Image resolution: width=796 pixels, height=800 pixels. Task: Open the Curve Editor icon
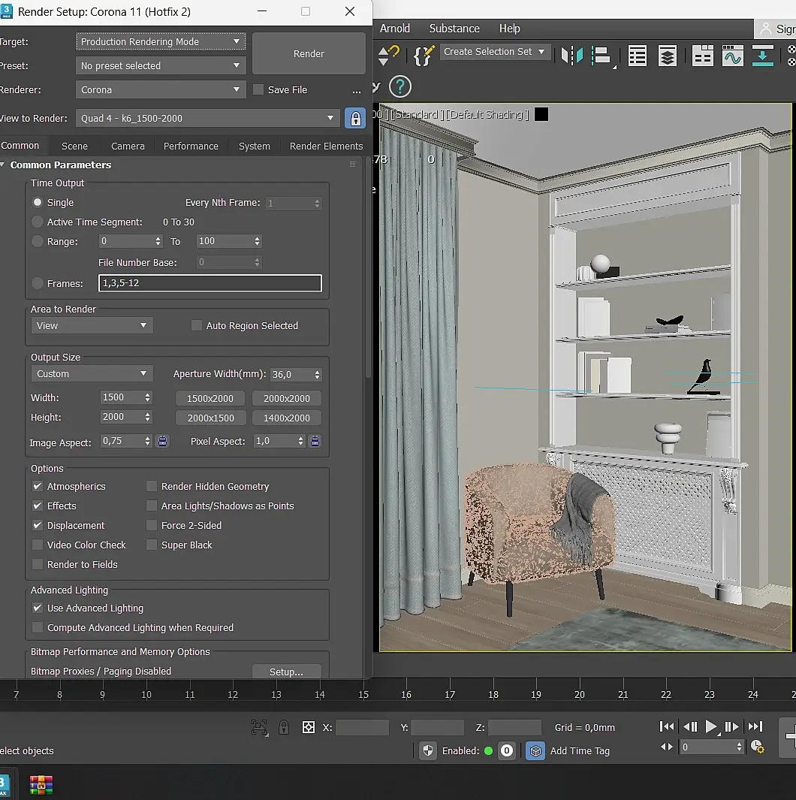732,56
